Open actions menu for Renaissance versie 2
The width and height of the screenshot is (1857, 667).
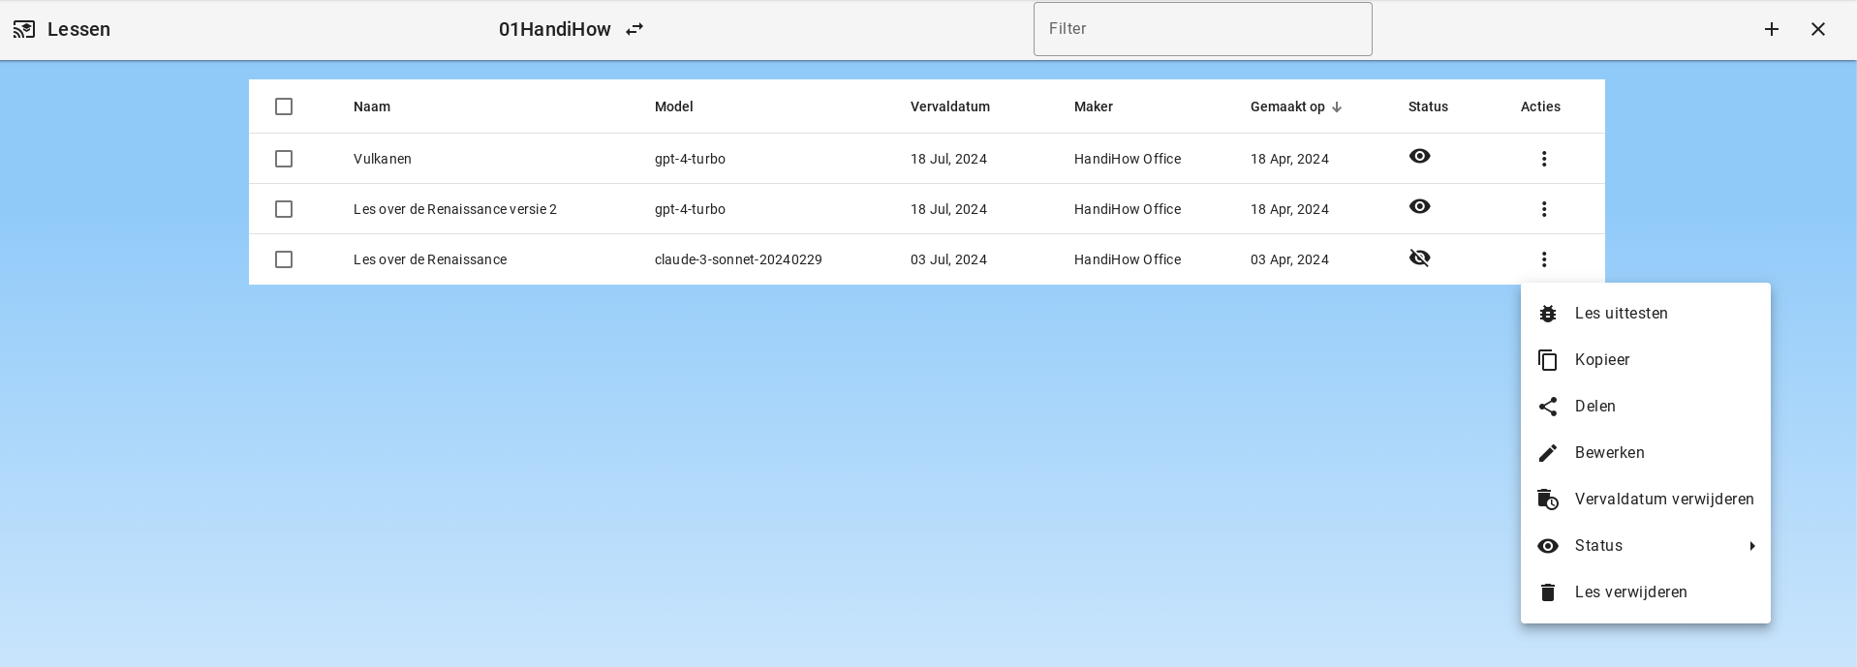1543,209
